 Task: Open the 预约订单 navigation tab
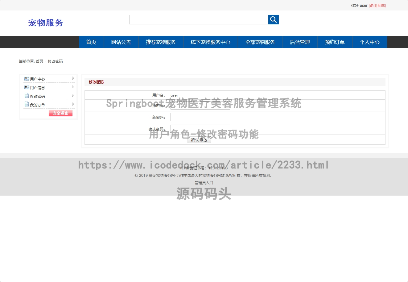tap(335, 42)
